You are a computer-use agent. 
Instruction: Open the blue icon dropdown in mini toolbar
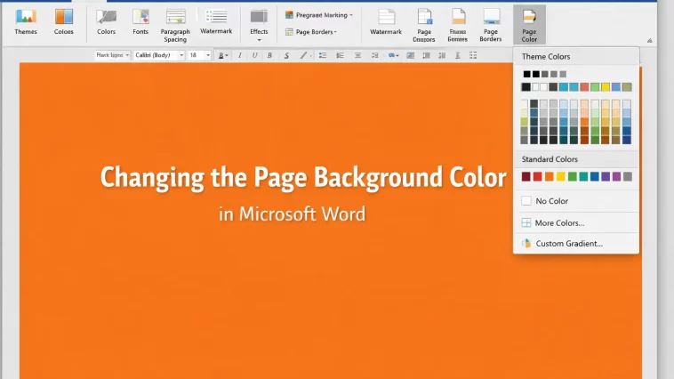(x=393, y=55)
